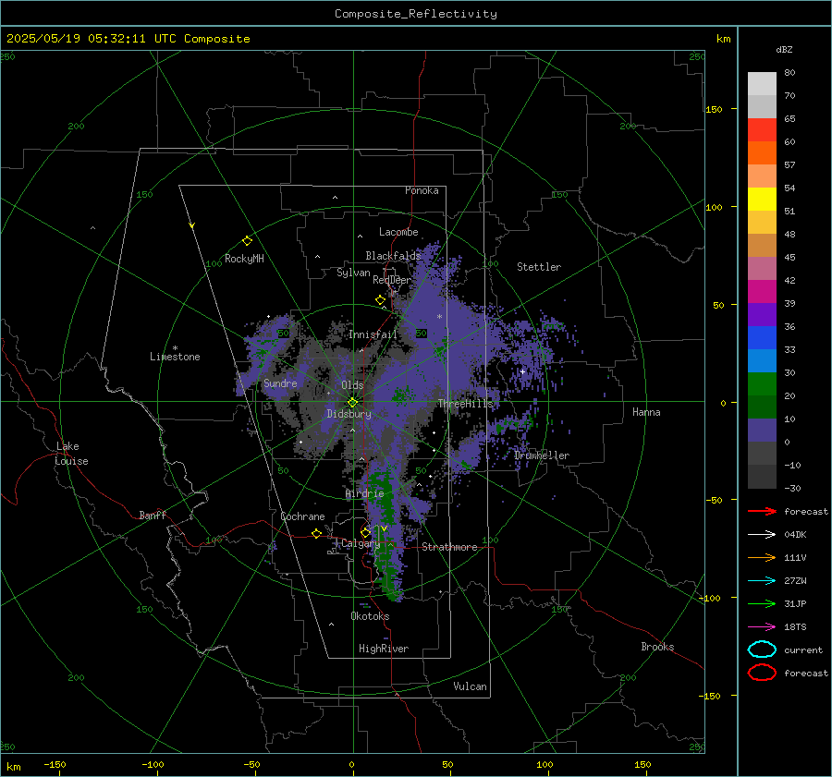Click the yellow diamond marker above Calgary
Image resolution: width=832 pixels, height=777 pixels.
[x=365, y=532]
